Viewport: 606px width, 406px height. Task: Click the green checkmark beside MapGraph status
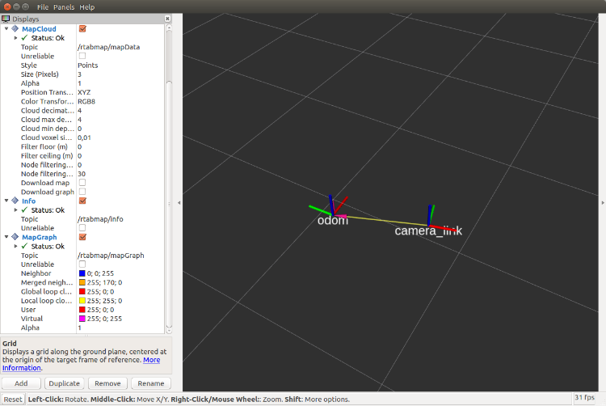(x=24, y=246)
